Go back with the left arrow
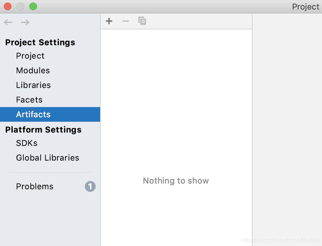 point(8,22)
